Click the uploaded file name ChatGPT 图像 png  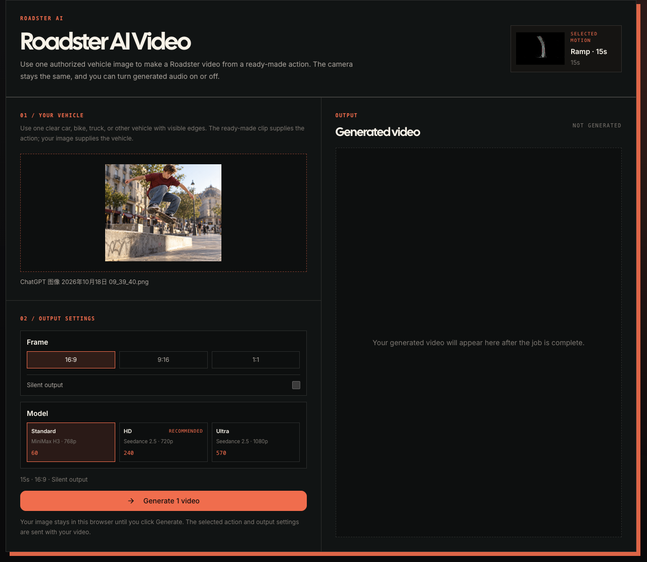(84, 282)
